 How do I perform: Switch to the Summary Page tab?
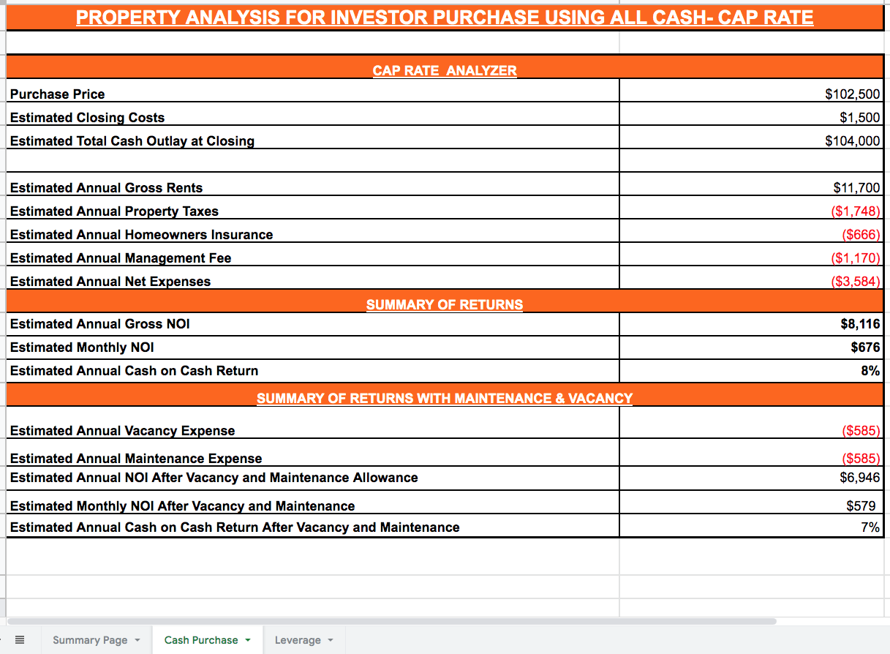coord(90,640)
